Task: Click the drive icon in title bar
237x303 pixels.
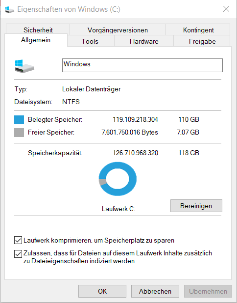Action: tap(10, 9)
